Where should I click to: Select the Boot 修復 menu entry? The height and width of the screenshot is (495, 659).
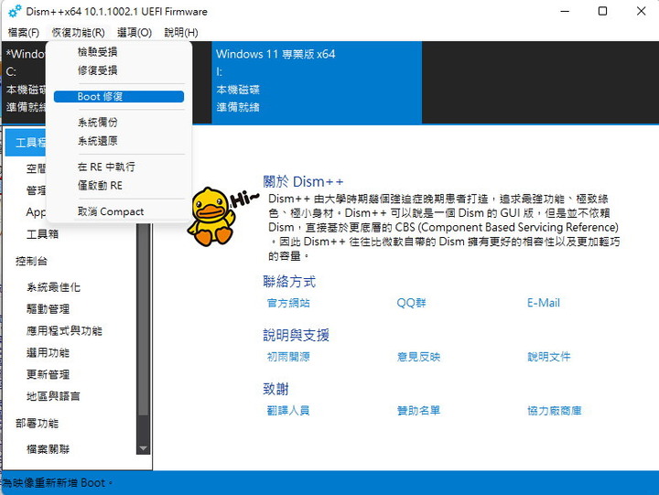[119, 97]
